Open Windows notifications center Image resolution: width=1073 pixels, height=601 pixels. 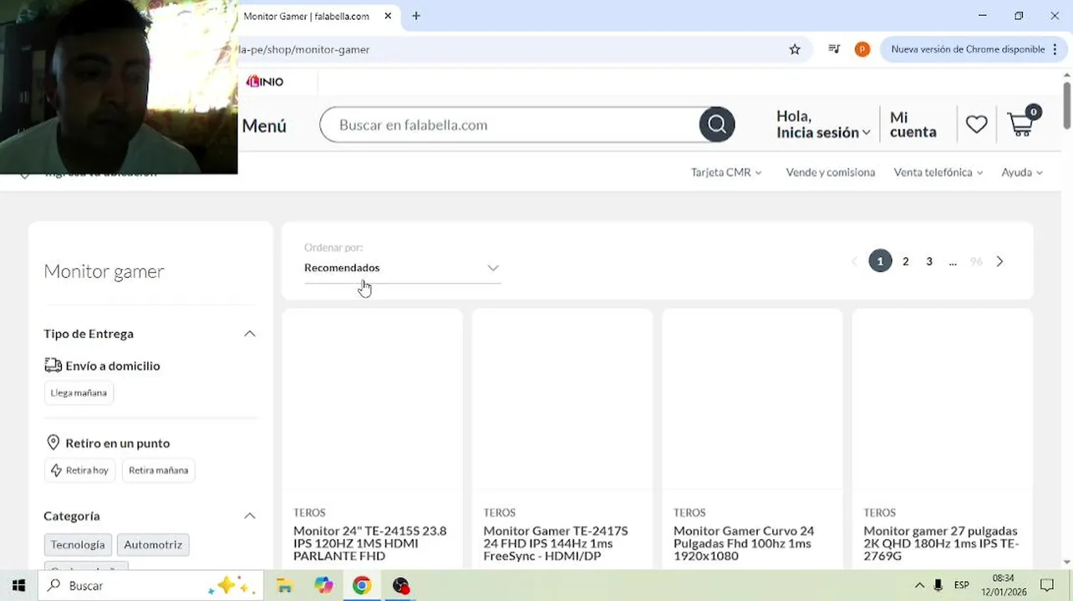[1047, 586]
